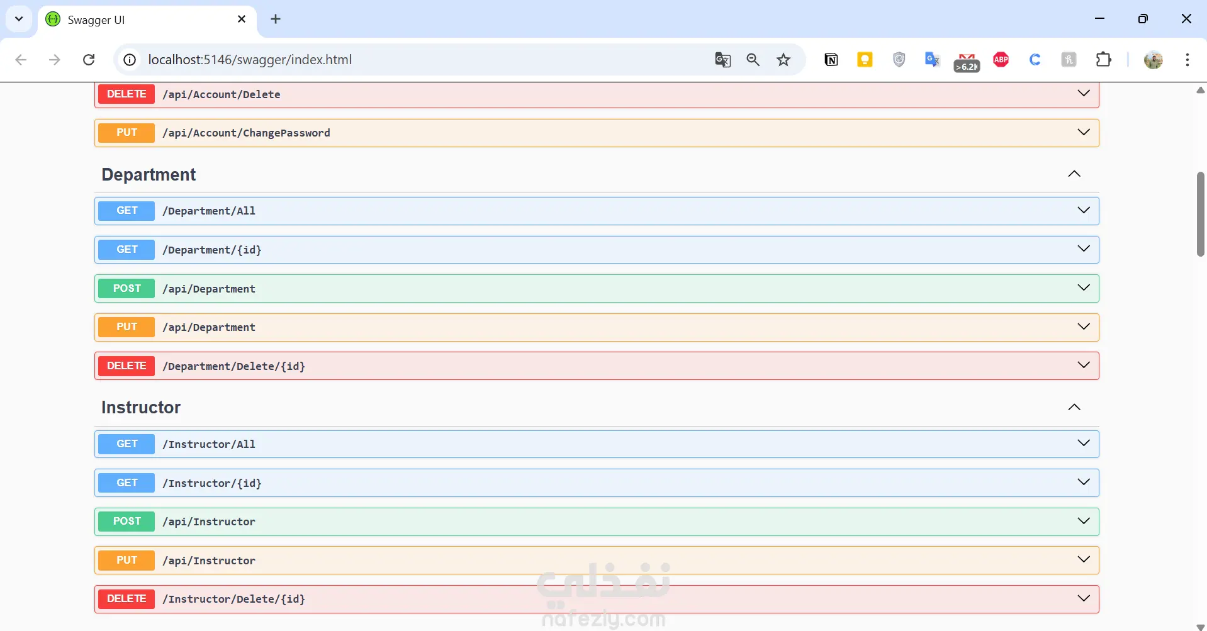
Task: Expand the DELETE /Instructor/Delete/{id} chevron
Action: coord(1084,598)
